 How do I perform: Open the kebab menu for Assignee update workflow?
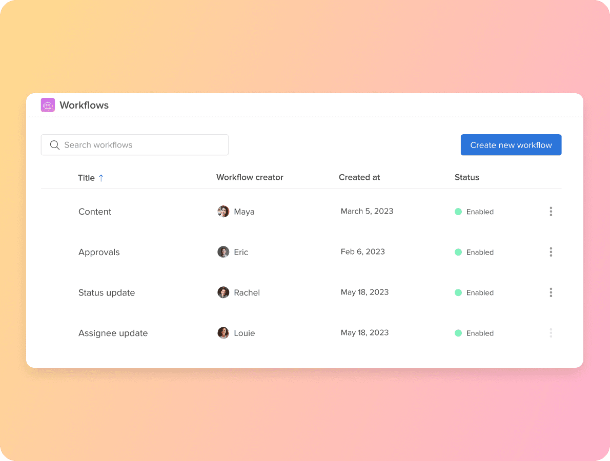(551, 333)
